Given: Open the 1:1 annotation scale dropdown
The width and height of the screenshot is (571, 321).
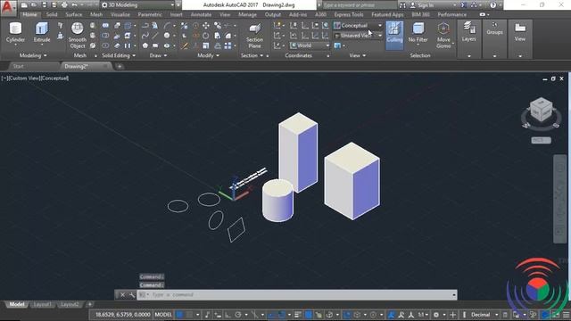Looking at the screenshot, I should coord(423,315).
